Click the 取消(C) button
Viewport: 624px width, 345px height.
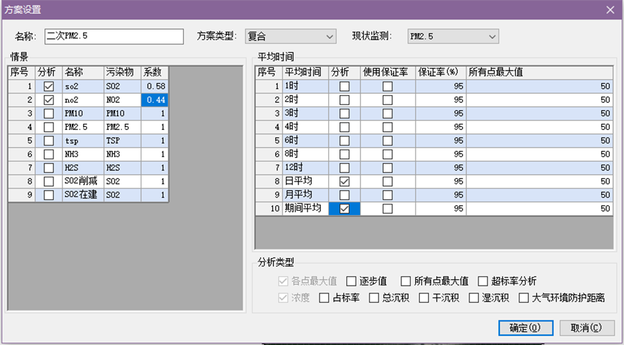(586, 328)
